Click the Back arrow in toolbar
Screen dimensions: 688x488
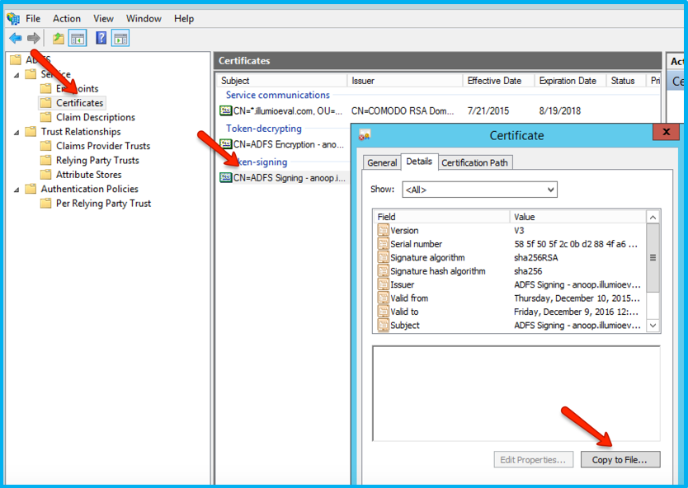(x=16, y=38)
